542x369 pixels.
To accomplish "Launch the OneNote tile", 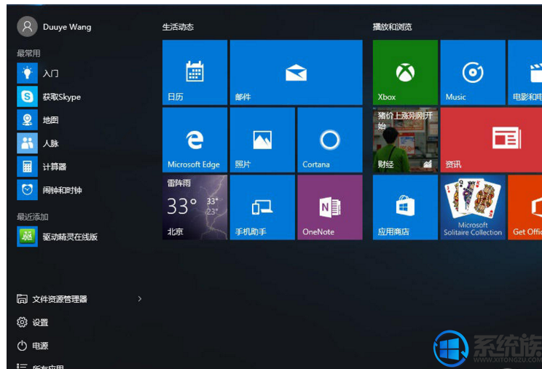I will (x=330, y=207).
